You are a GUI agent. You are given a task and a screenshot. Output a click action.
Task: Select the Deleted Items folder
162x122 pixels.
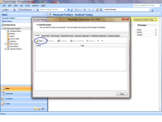point(15,31)
